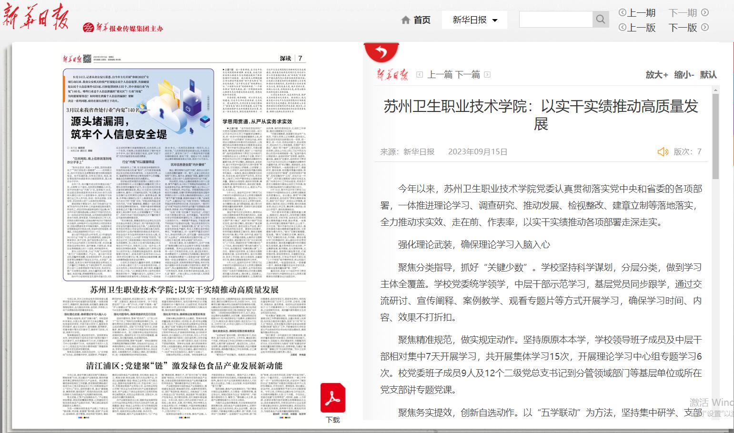Viewport: 734px width, 433px height.
Task: Go to previous issue 上一期
Action: pyautogui.click(x=637, y=13)
